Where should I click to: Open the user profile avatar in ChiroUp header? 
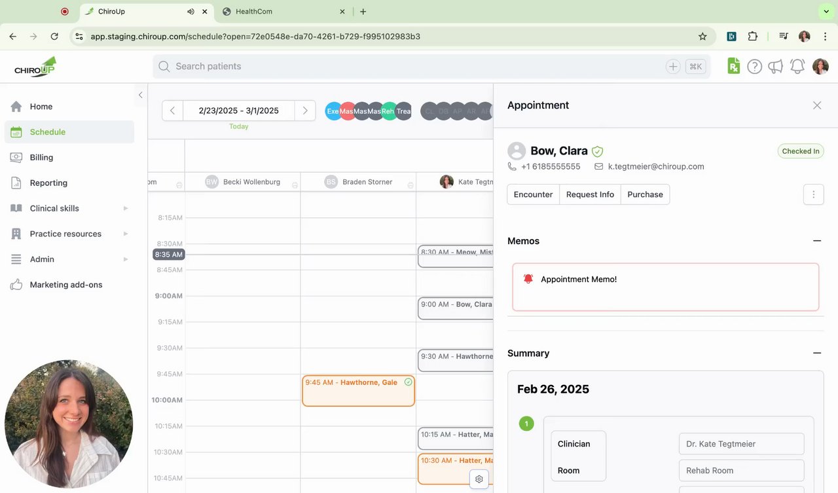(x=820, y=66)
